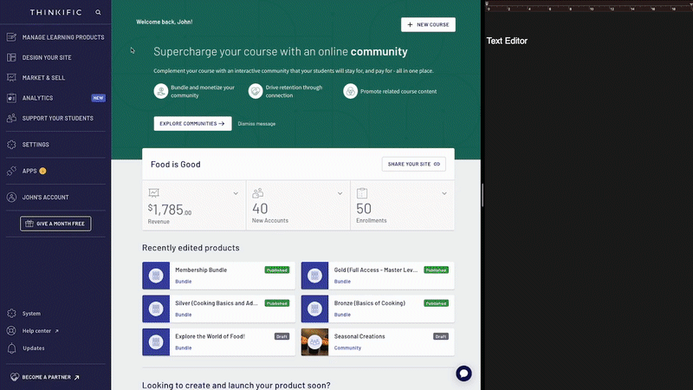693x390 pixels.
Task: Click the $1,785.00 revenue value
Action: (170, 210)
